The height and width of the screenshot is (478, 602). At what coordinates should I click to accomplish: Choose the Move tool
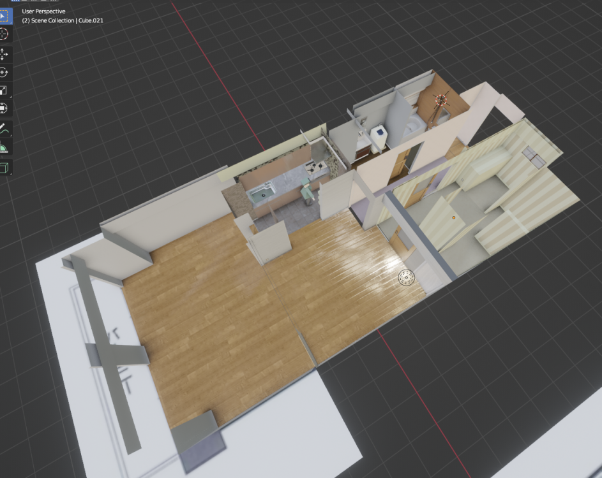pyautogui.click(x=5, y=54)
